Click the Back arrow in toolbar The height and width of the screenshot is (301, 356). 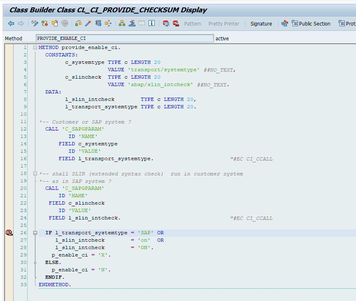click(11, 23)
